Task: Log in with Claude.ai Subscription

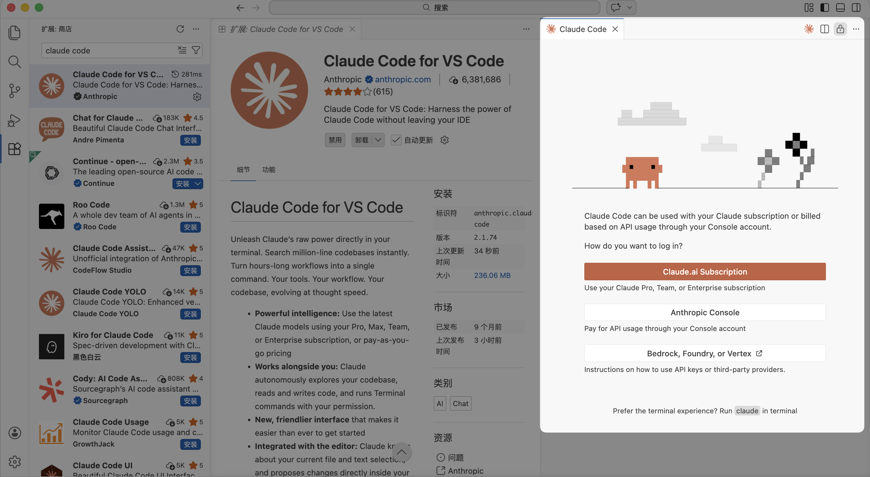Action: point(705,272)
